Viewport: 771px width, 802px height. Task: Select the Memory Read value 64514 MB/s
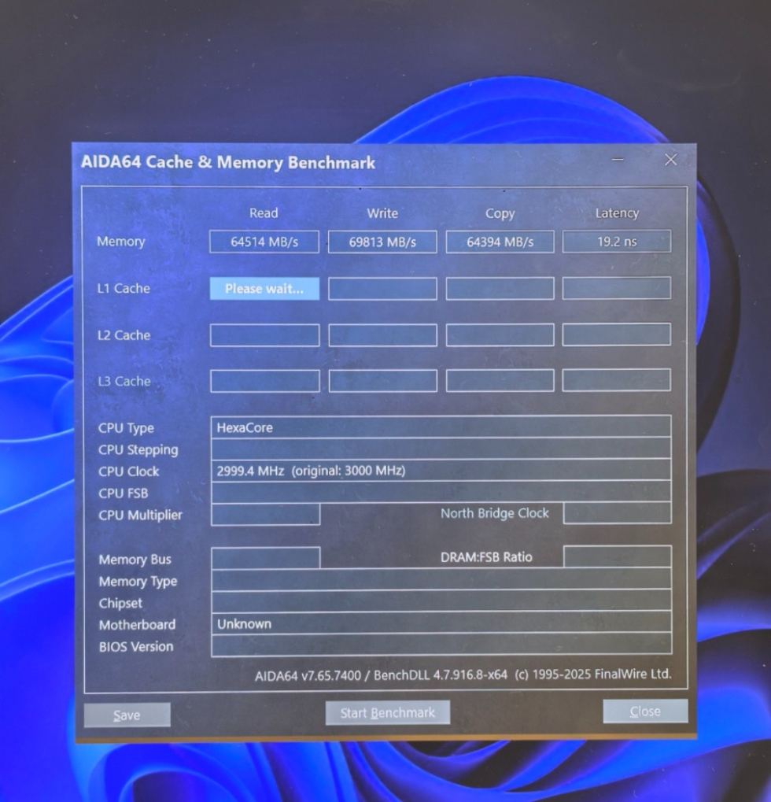tap(264, 242)
